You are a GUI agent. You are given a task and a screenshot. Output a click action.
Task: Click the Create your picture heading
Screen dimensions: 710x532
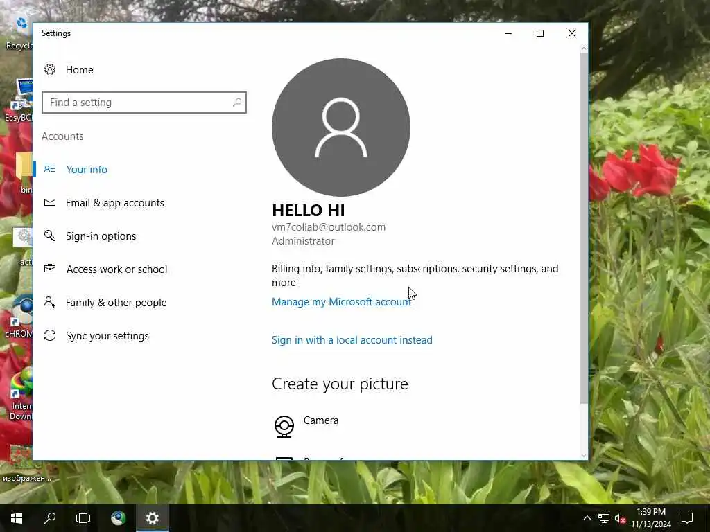point(340,384)
